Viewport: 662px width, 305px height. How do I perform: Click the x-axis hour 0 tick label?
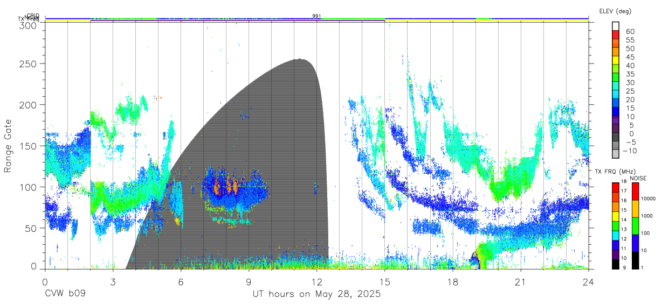[45, 282]
